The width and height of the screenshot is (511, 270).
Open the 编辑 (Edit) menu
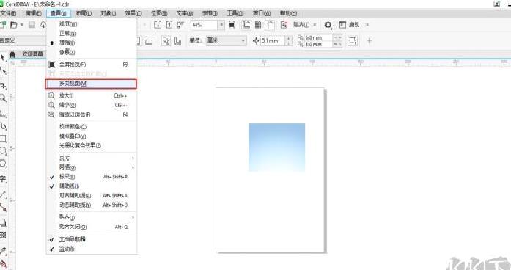[34, 13]
